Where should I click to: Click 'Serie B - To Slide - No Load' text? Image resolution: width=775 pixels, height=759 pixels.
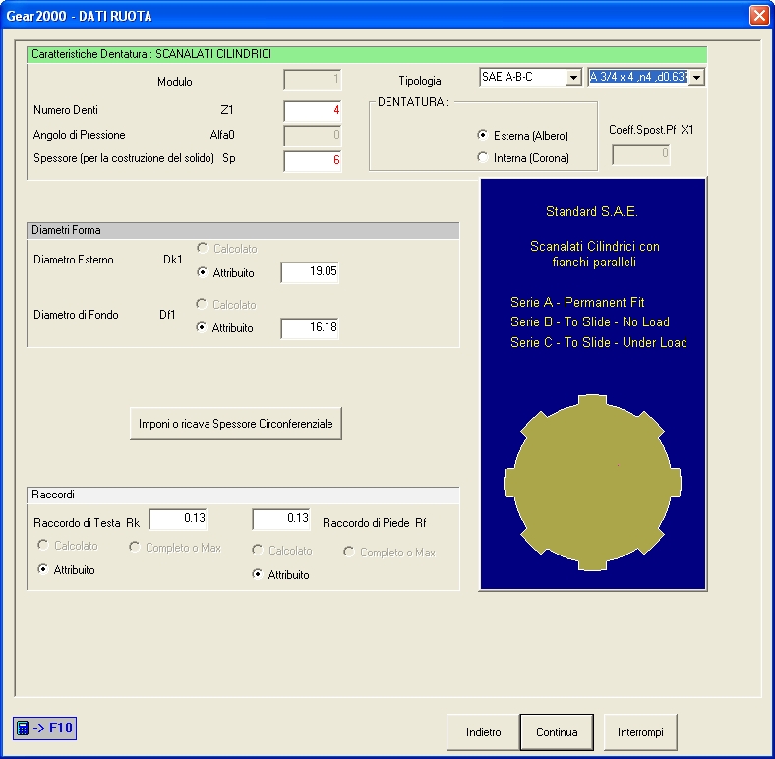[590, 322]
